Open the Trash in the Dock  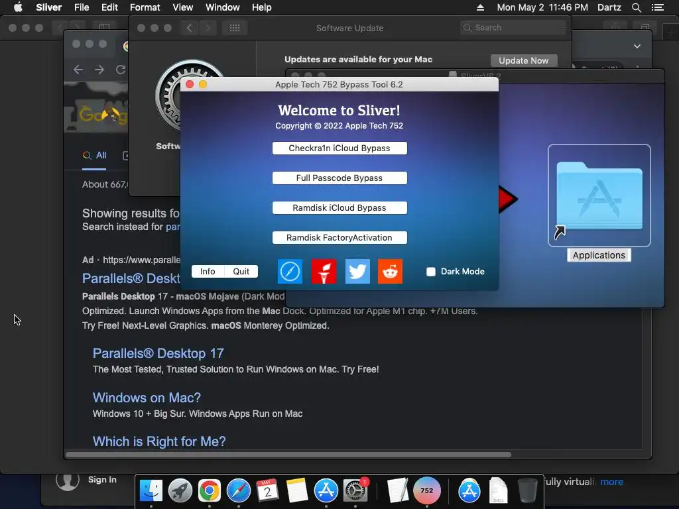(527, 491)
